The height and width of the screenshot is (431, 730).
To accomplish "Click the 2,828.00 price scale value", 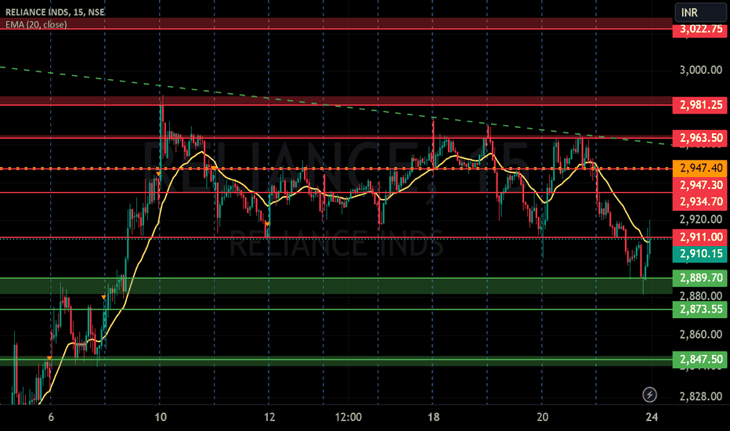I will pos(701,397).
